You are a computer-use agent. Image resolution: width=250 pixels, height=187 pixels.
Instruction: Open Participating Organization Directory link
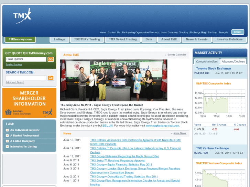click(x=140, y=33)
